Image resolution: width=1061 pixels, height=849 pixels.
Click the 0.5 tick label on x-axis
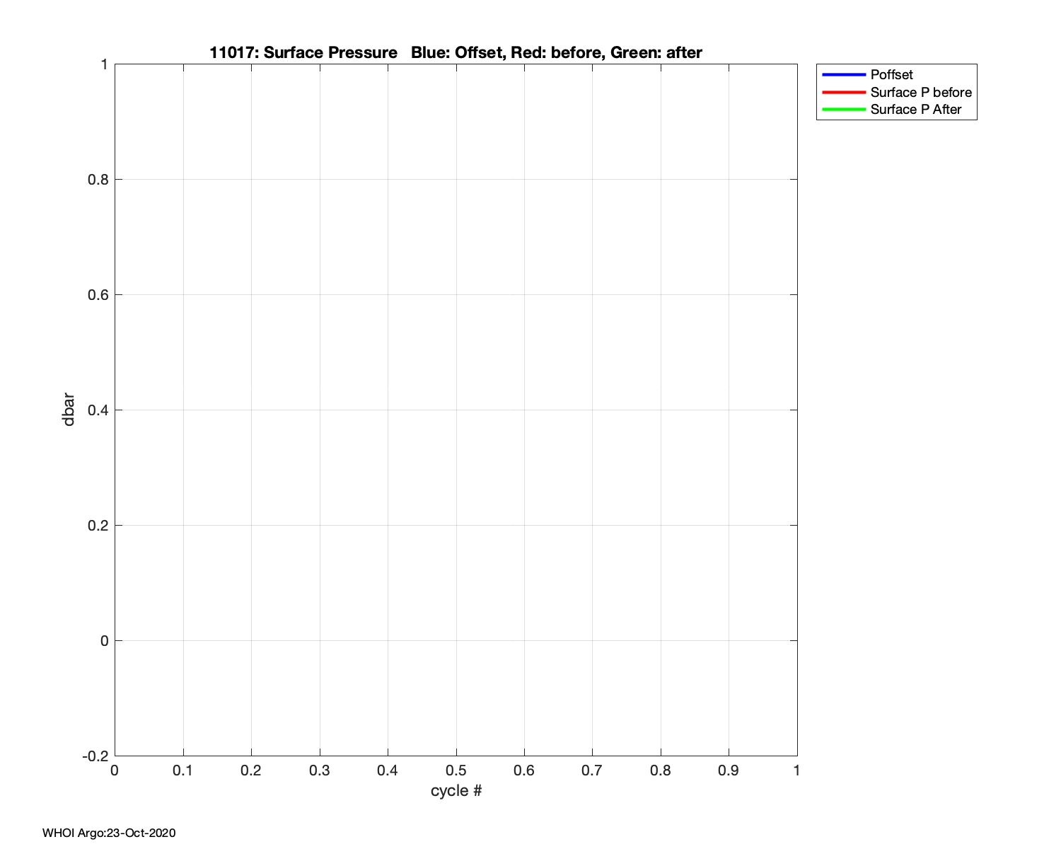(456, 770)
